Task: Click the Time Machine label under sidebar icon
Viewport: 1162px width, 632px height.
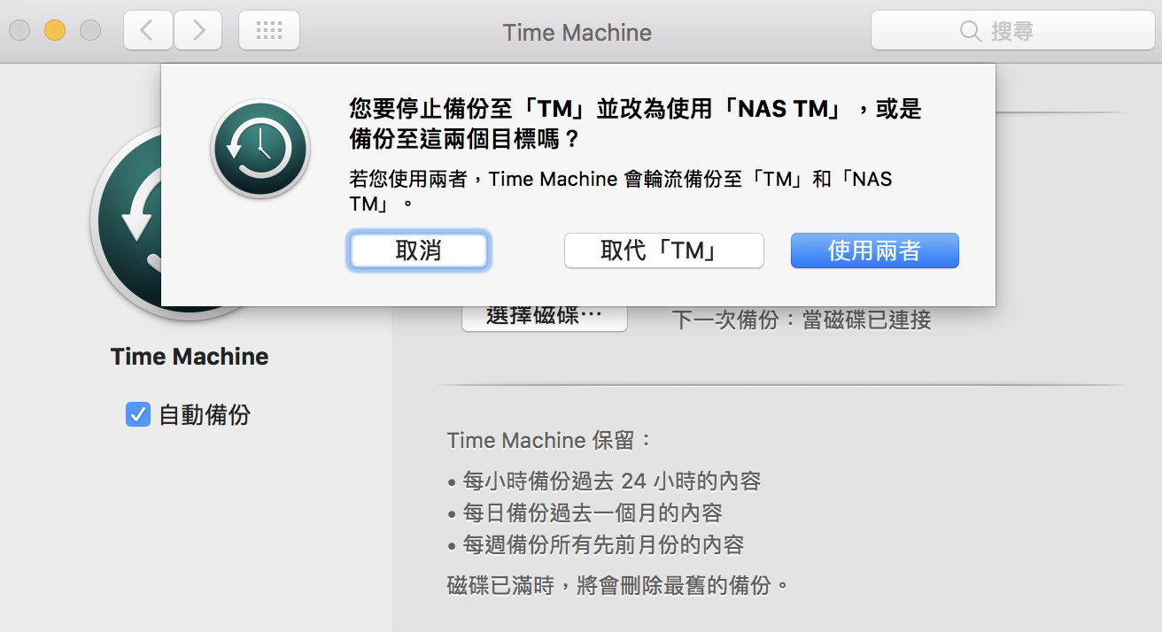Action: pyautogui.click(x=189, y=357)
